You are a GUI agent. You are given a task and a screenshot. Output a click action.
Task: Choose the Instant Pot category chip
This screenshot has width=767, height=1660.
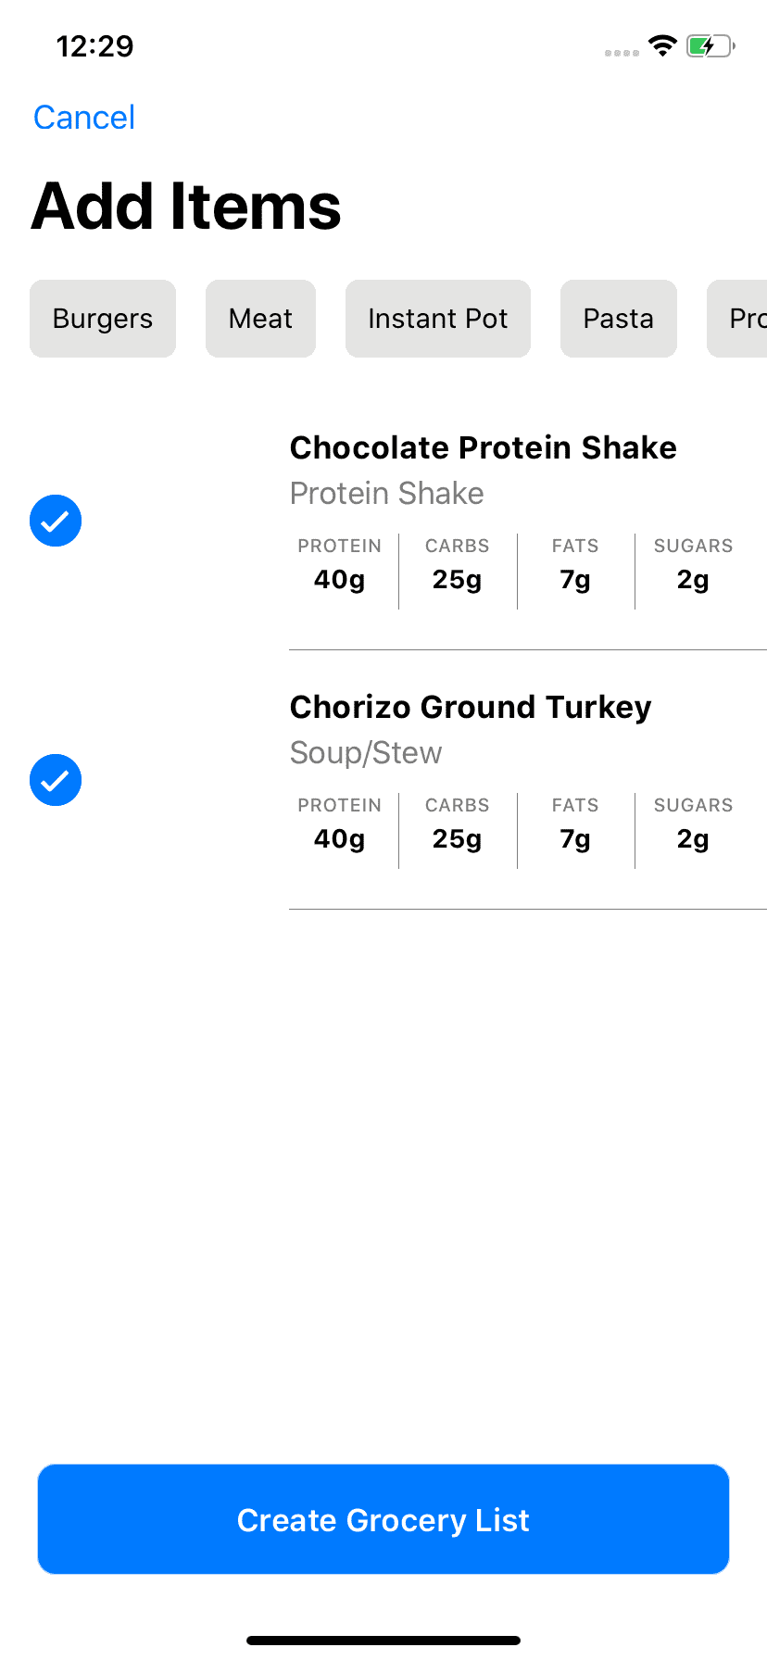[x=438, y=319]
